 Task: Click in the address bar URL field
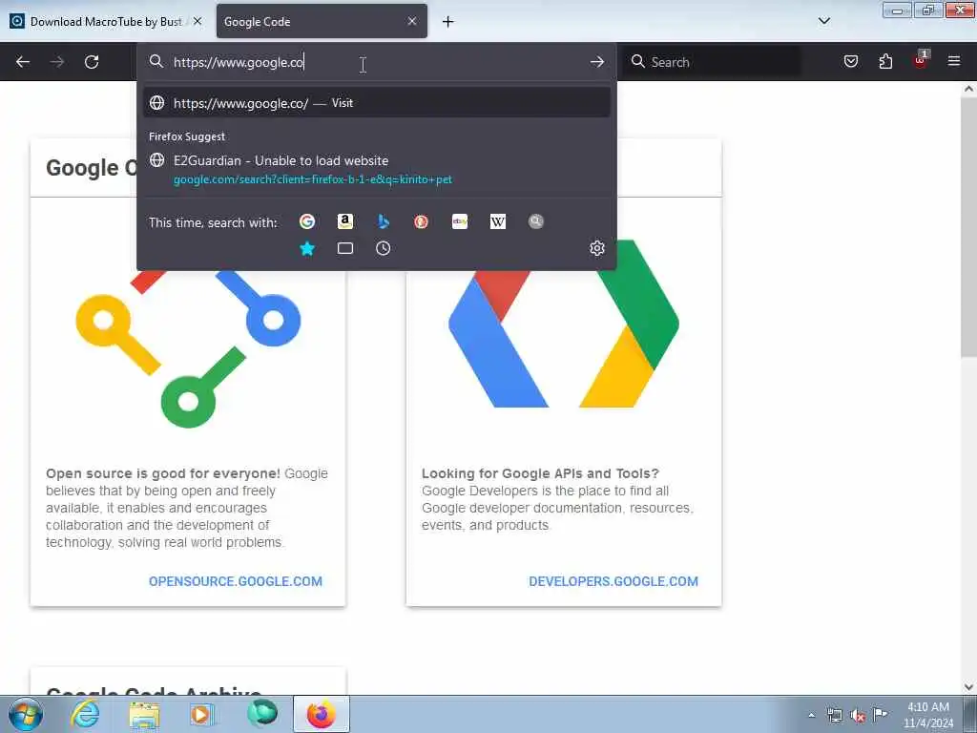click(x=376, y=62)
